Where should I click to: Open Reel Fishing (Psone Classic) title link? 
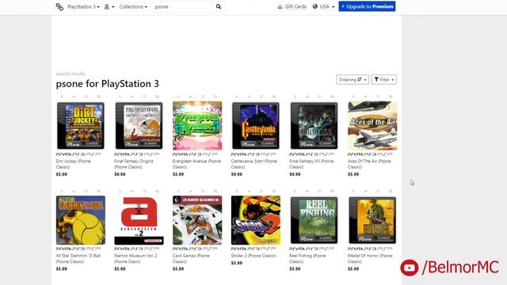pos(307,259)
